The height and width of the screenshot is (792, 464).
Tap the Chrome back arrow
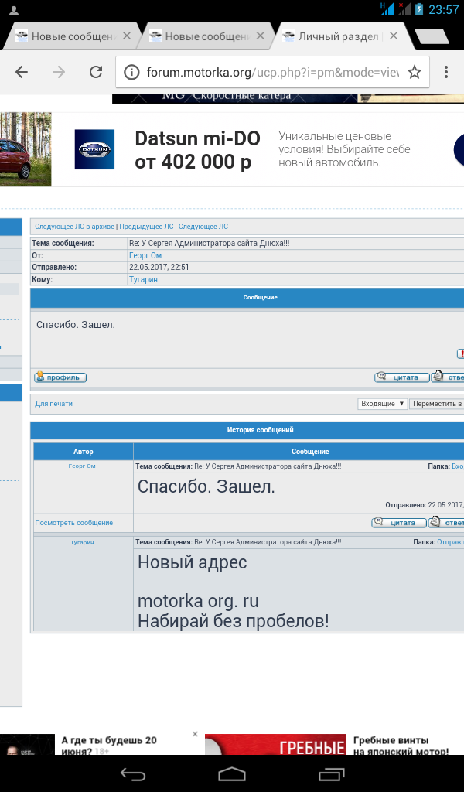point(22,72)
